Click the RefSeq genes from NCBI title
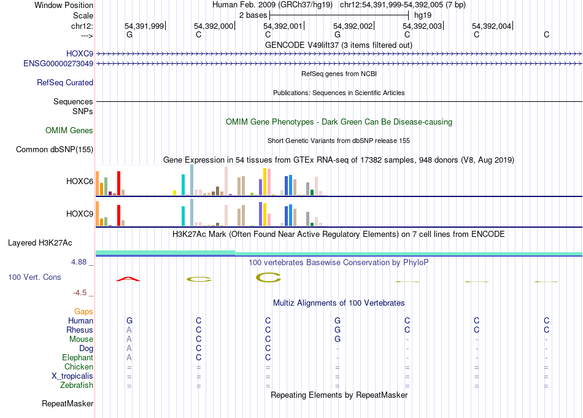 pos(339,74)
